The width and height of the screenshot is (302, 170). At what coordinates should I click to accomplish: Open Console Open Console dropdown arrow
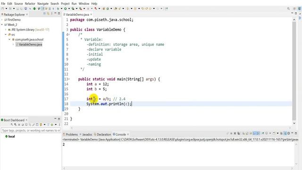click(x=277, y=133)
